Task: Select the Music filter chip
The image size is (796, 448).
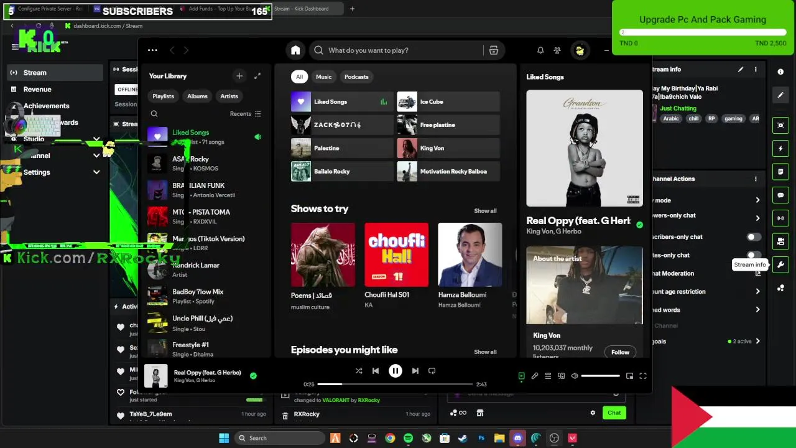Action: [323, 77]
